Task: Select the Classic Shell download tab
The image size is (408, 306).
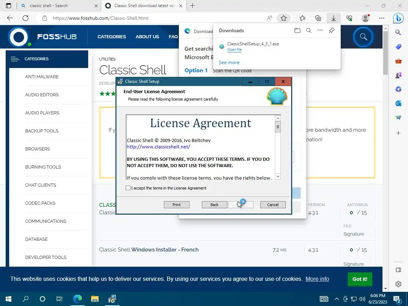Action: pos(144,5)
